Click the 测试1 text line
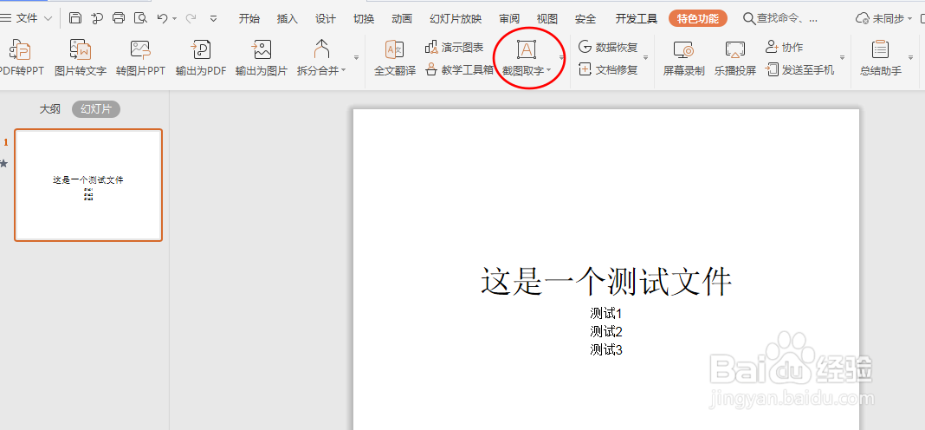925x430 pixels. 606,313
